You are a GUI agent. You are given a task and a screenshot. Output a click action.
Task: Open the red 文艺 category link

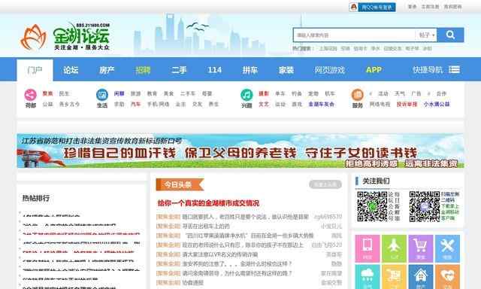(x=264, y=105)
